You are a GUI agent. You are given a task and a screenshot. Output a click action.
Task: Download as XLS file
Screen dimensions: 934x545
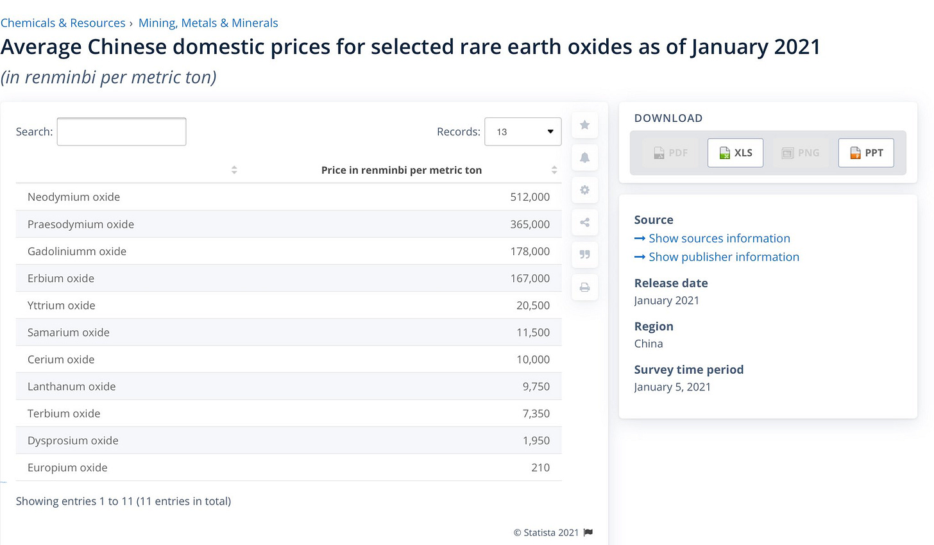click(735, 153)
